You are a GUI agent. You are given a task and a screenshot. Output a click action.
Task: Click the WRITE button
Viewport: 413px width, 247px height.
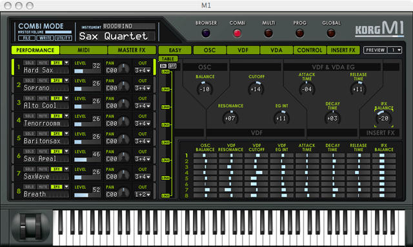[x=45, y=38]
